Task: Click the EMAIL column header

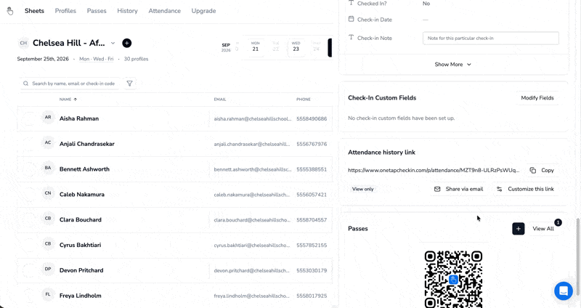Action: tap(220, 100)
